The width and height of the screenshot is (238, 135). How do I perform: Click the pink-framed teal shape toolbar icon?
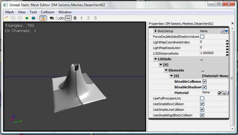point(33,18)
